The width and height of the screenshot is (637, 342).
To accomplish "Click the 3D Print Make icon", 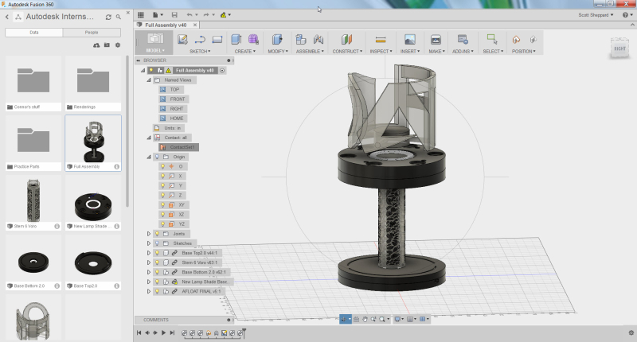I will click(x=436, y=40).
